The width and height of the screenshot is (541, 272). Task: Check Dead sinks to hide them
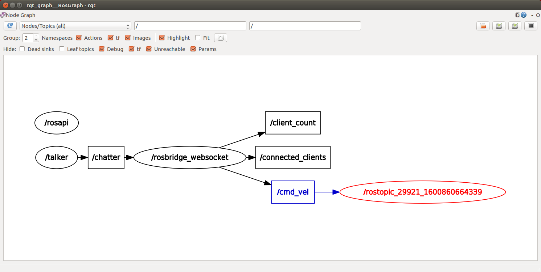(x=22, y=49)
